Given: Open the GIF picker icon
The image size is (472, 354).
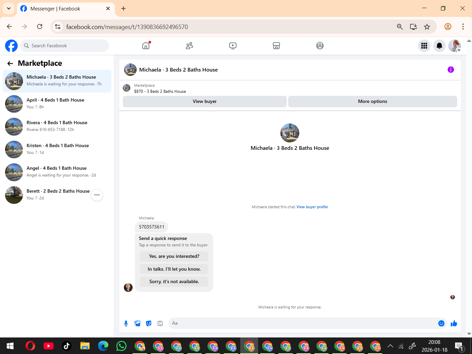Looking at the screenshot, I should coord(160,323).
